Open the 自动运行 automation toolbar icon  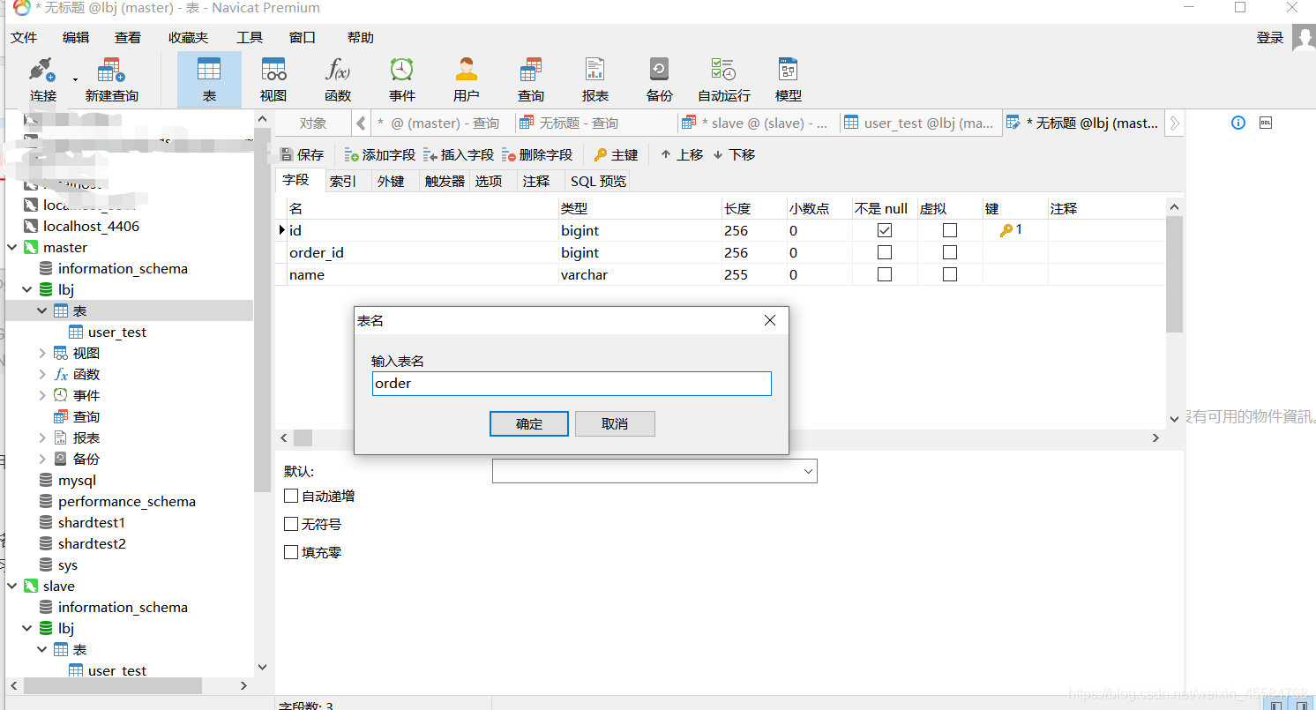pyautogui.click(x=724, y=79)
